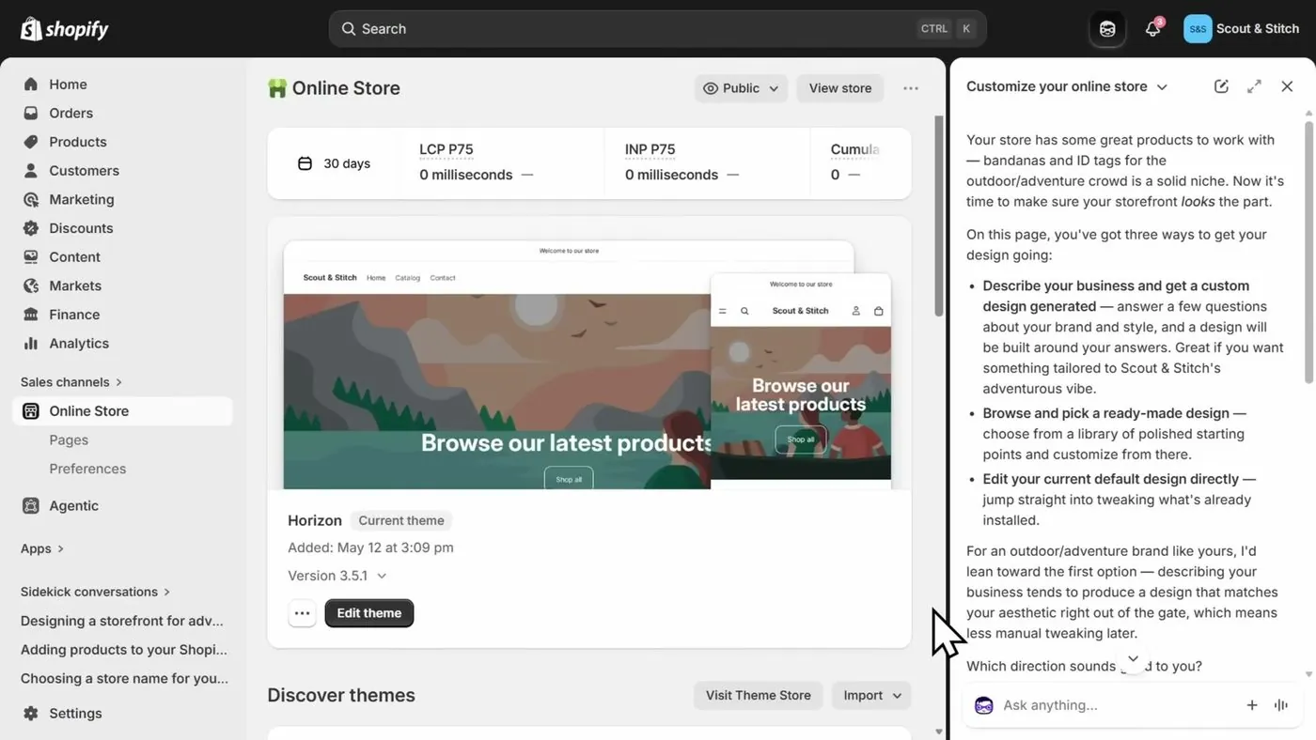
Task: Open Pages under Online Store
Action: point(69,439)
